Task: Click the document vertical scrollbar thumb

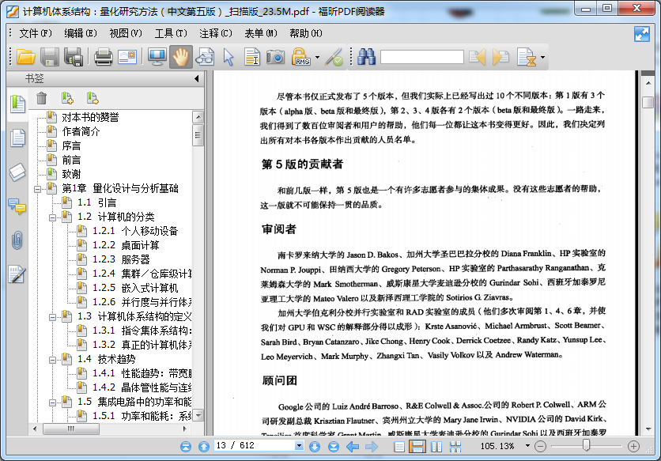Action: (648, 102)
